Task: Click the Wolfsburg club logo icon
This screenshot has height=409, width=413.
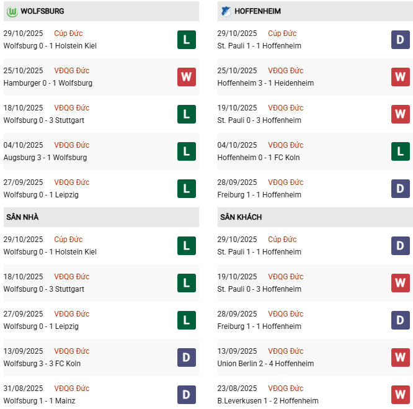Action: 11,11
